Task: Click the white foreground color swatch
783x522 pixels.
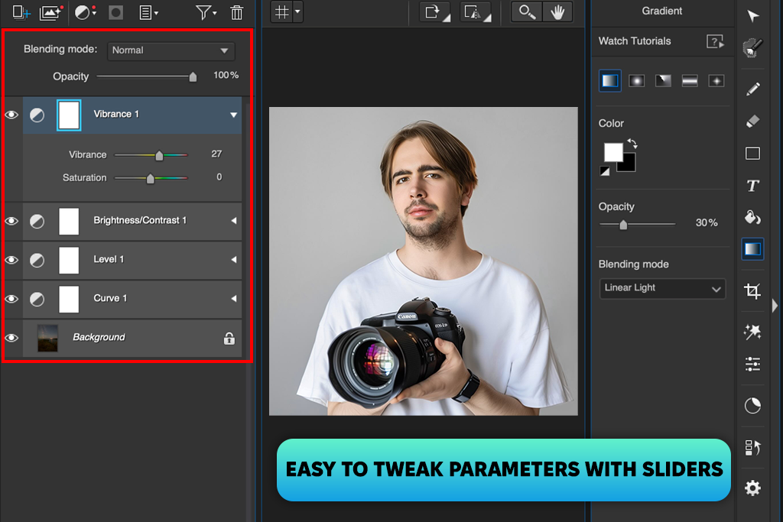Action: pos(612,152)
